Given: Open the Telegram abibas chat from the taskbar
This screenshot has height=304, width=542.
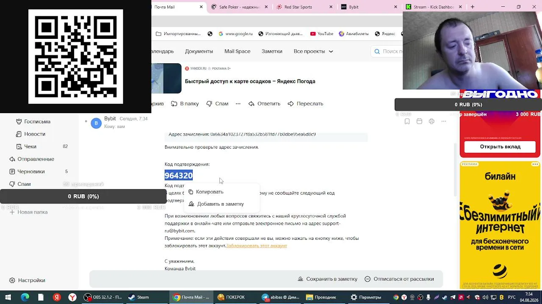Looking at the screenshot, I should point(280,297).
